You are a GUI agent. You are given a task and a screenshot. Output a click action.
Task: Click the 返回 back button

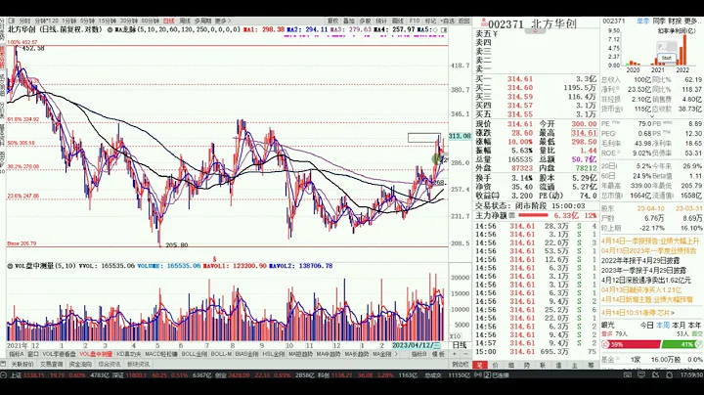(463, 22)
